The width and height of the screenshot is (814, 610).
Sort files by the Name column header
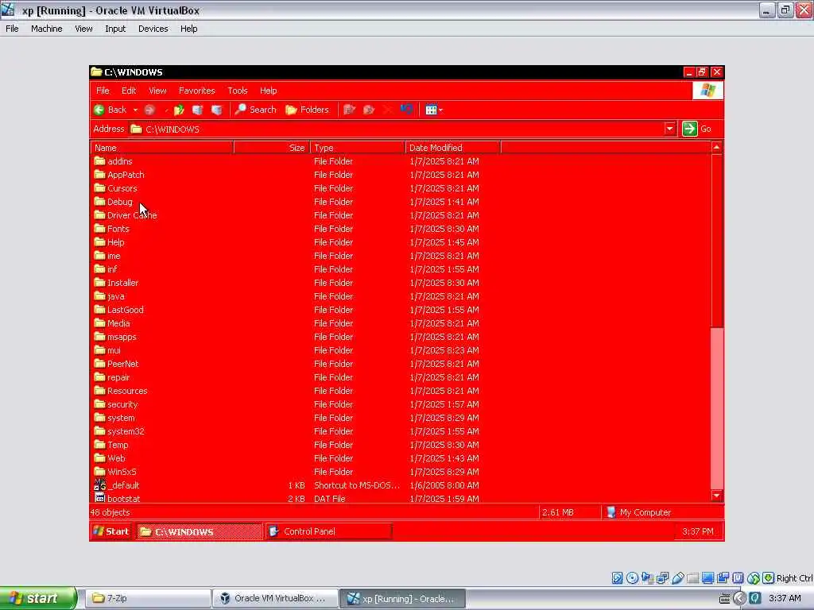pos(162,147)
